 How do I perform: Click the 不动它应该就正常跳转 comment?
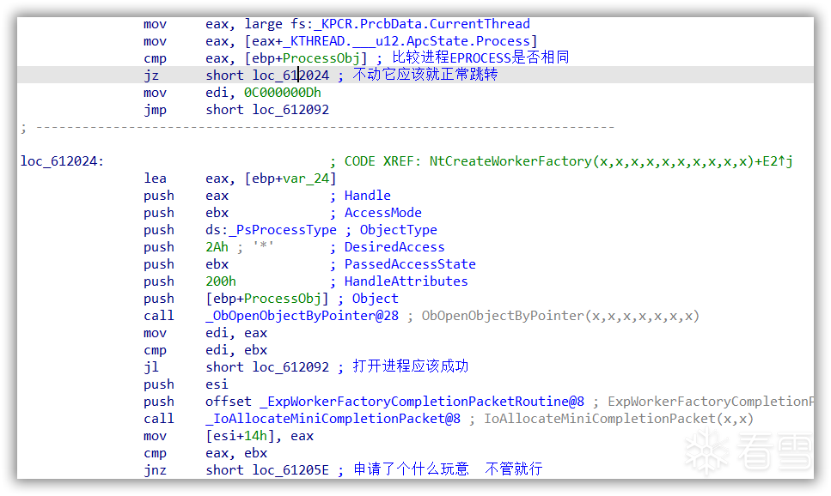coord(425,75)
